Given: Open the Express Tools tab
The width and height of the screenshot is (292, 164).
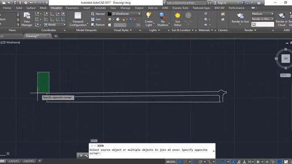Looking at the screenshot, I should (x=180, y=8).
